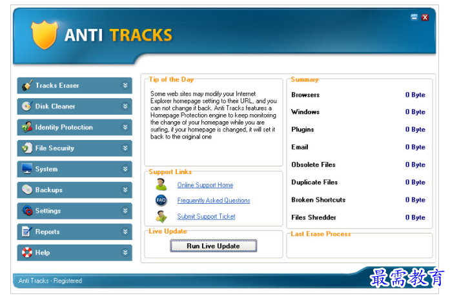Click the Reports notepad icon
The height and width of the screenshot is (298, 450).
tap(27, 232)
